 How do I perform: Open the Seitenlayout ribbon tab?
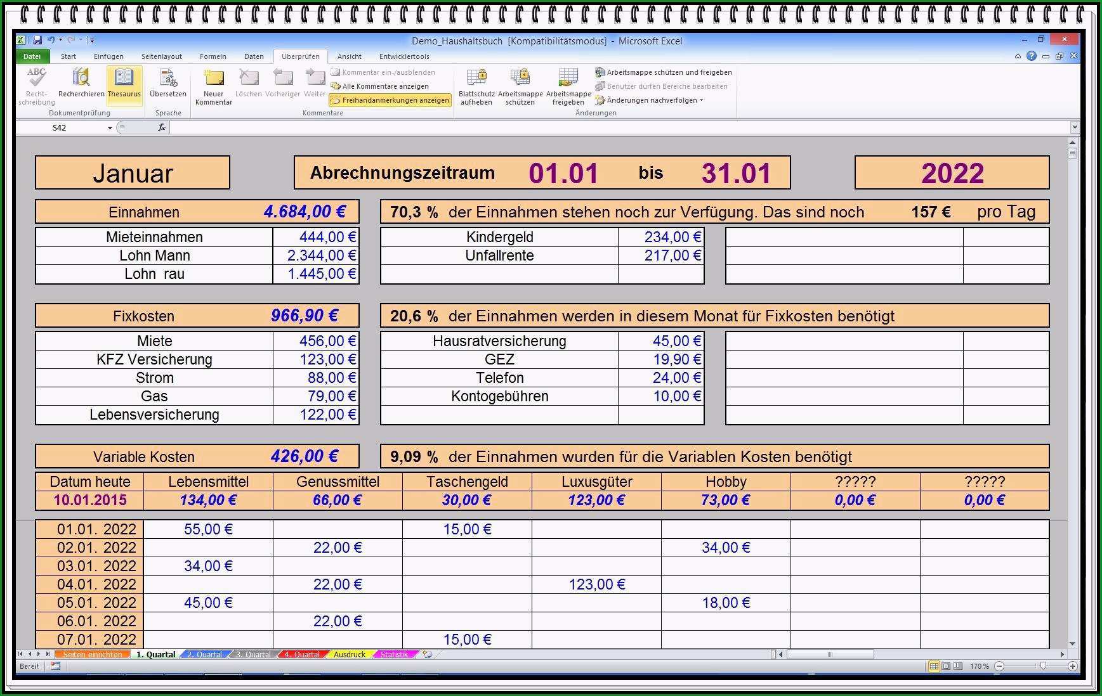coord(161,56)
